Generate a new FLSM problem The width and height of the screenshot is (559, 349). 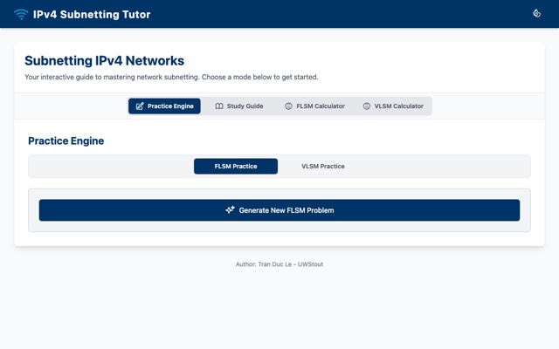point(279,210)
